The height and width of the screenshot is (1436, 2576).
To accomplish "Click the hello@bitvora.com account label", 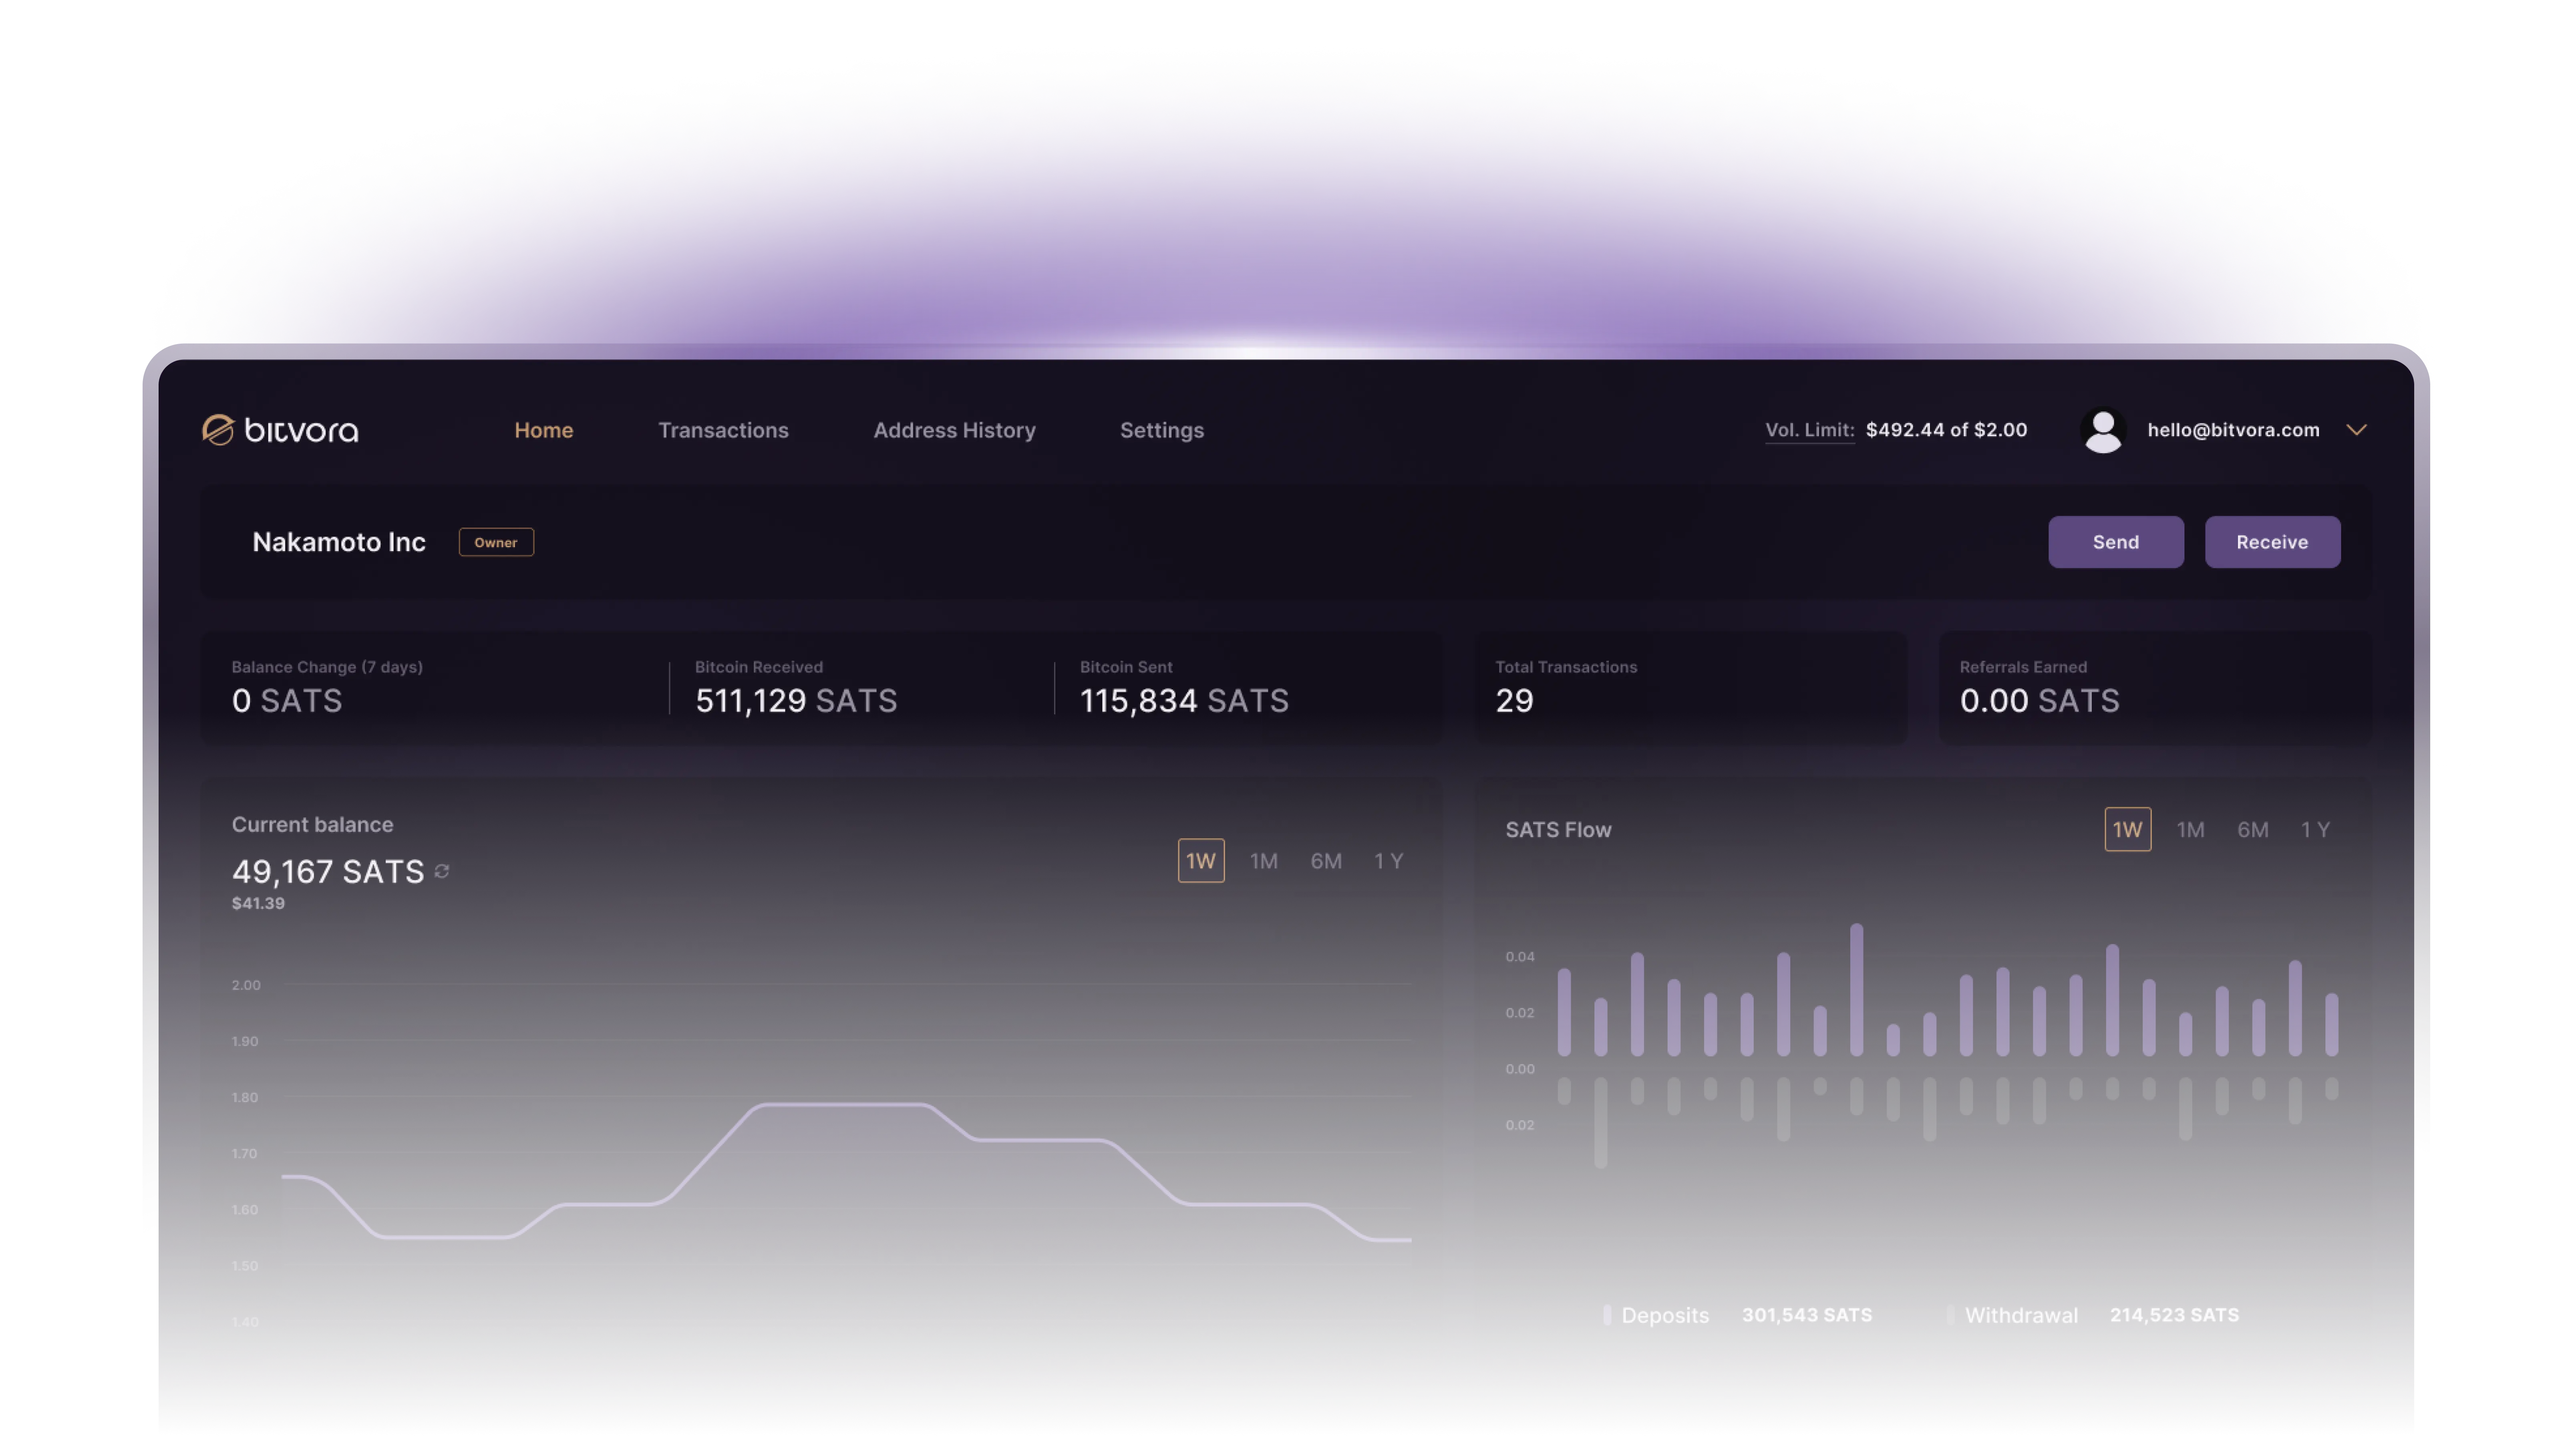I will (x=2233, y=430).
